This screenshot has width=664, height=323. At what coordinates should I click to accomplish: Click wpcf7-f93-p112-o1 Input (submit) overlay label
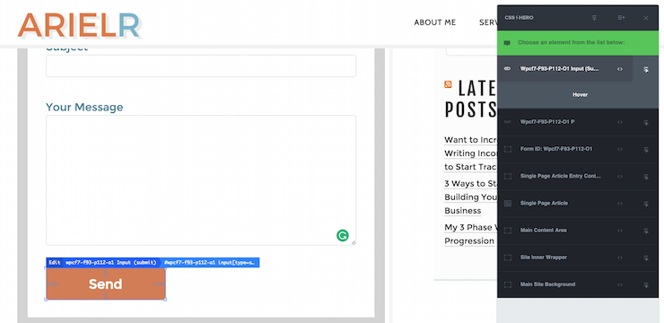click(x=111, y=263)
